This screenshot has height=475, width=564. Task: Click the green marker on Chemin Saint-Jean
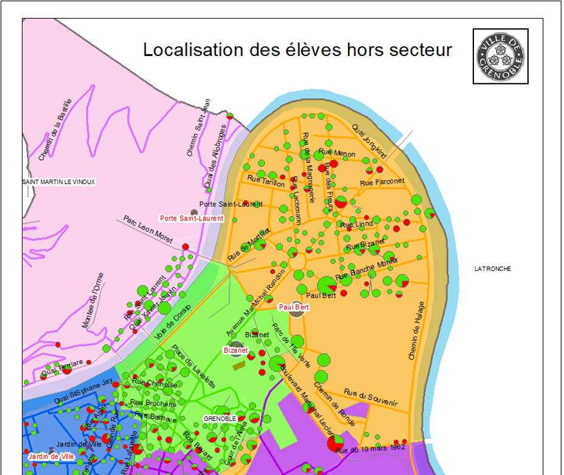(x=229, y=114)
